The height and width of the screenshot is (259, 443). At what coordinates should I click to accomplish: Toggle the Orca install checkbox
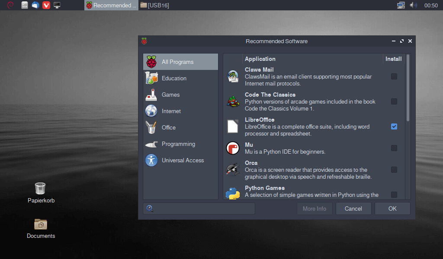(x=394, y=170)
